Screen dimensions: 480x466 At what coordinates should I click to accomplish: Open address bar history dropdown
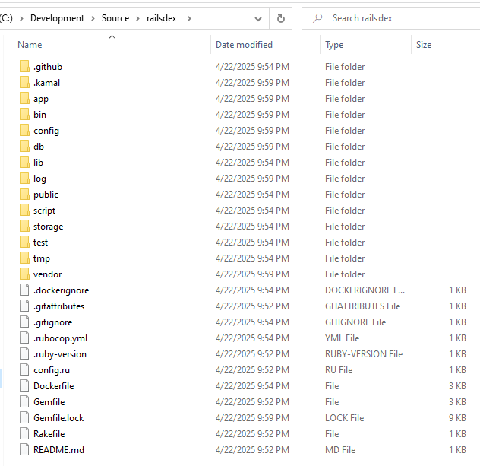tap(258, 18)
